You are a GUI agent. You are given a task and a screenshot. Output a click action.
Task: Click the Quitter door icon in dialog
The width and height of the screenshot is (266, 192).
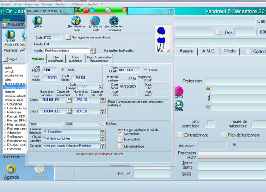37,20
